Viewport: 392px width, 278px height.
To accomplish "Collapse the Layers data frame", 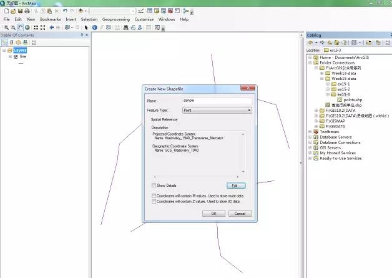I will pos(4,51).
